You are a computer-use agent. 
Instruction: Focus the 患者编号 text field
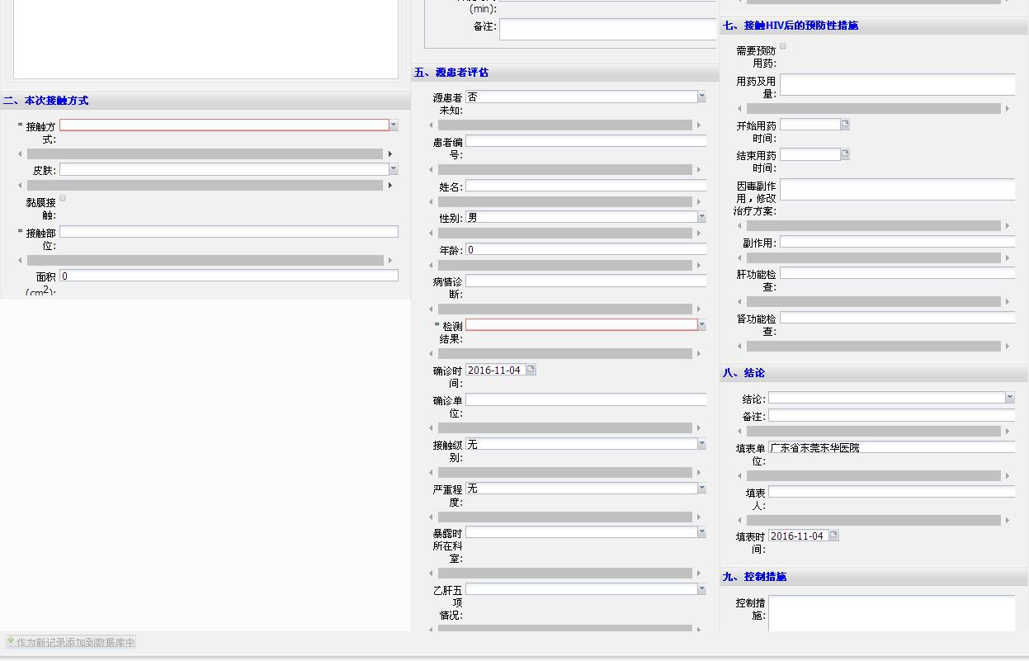coord(586,141)
